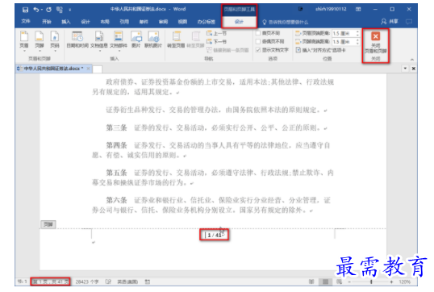Open the document tab list dropdown arrow
The image size is (434, 292).
point(405,69)
